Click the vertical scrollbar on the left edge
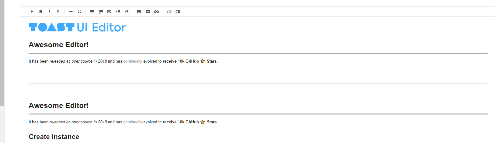Image resolution: width=495 pixels, height=143 pixels. pos(2,53)
